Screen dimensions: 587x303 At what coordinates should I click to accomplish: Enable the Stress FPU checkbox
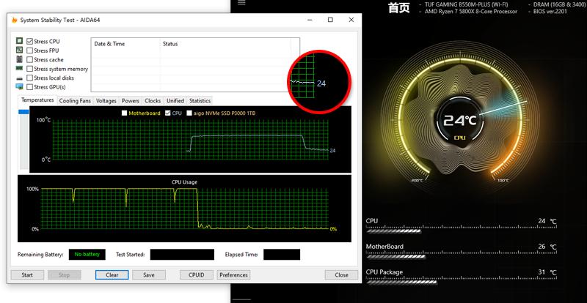click(x=30, y=50)
